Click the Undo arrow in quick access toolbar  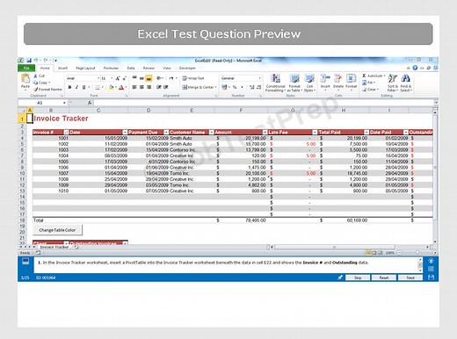pos(36,61)
